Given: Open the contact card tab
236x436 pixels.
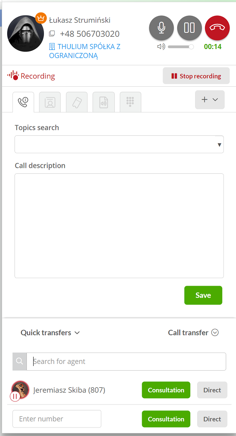Looking at the screenshot, I should tap(50, 102).
